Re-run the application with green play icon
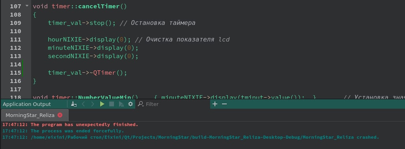Screen dimensions: 405x149 tap(102, 104)
